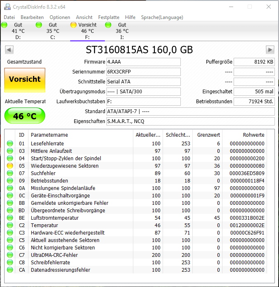Click status icon of C2 Temperatur row

tap(10, 225)
